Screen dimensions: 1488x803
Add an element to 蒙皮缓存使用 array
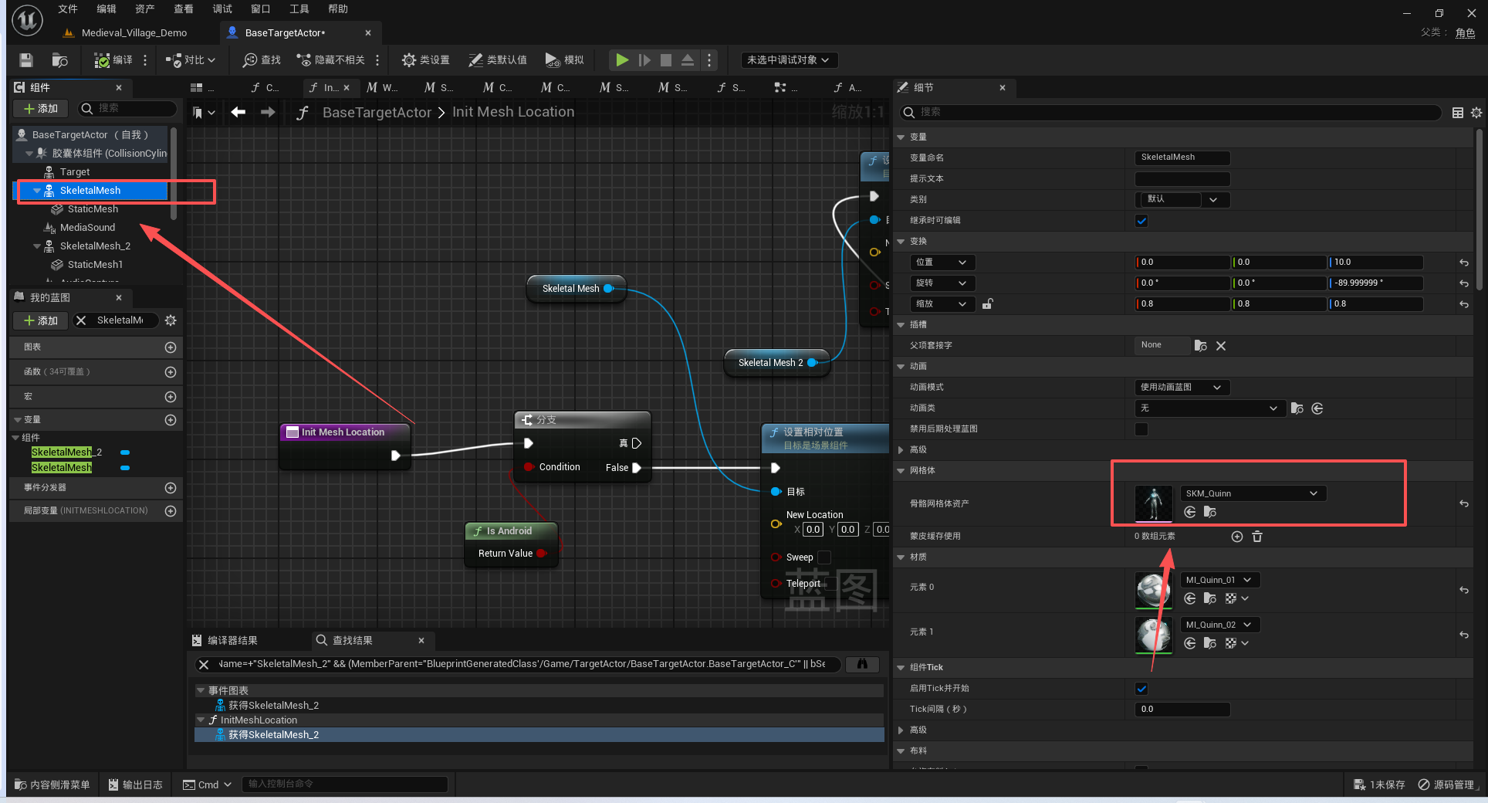click(1237, 537)
